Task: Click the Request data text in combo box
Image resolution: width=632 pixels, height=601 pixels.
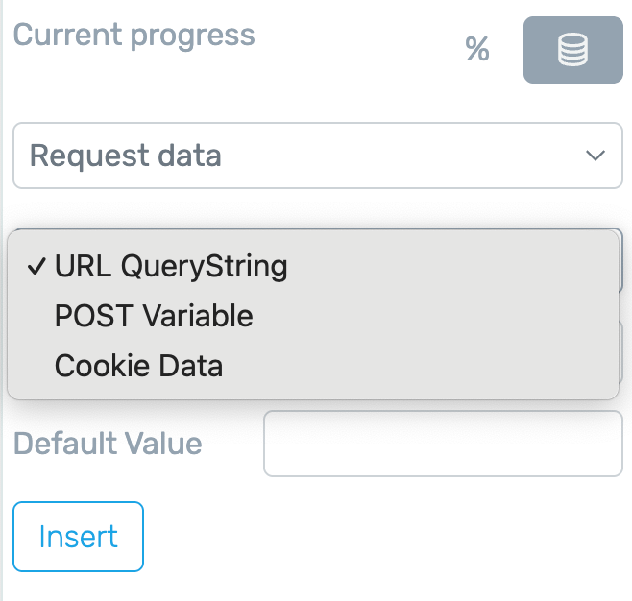Action: (126, 156)
